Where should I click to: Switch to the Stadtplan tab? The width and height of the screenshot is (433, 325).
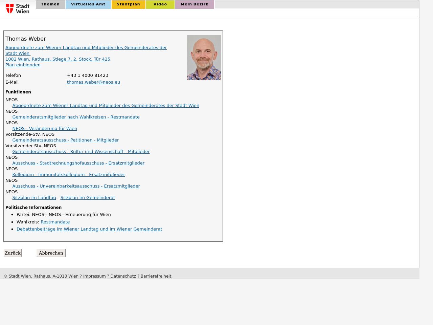tap(129, 4)
